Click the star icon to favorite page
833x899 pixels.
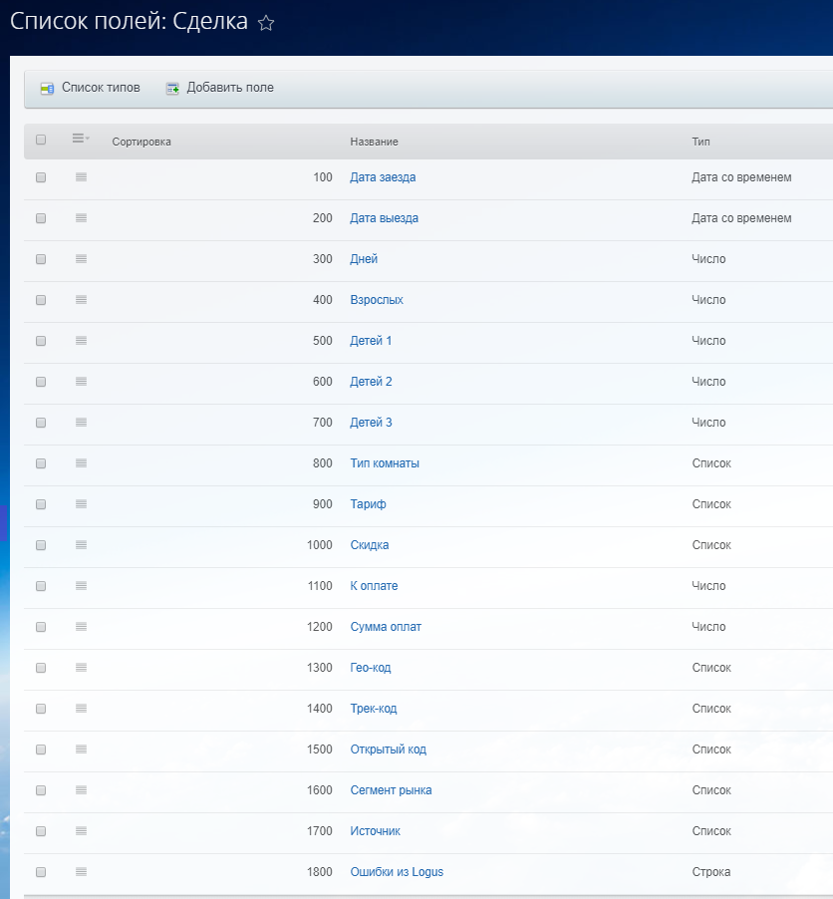pyautogui.click(x=266, y=23)
